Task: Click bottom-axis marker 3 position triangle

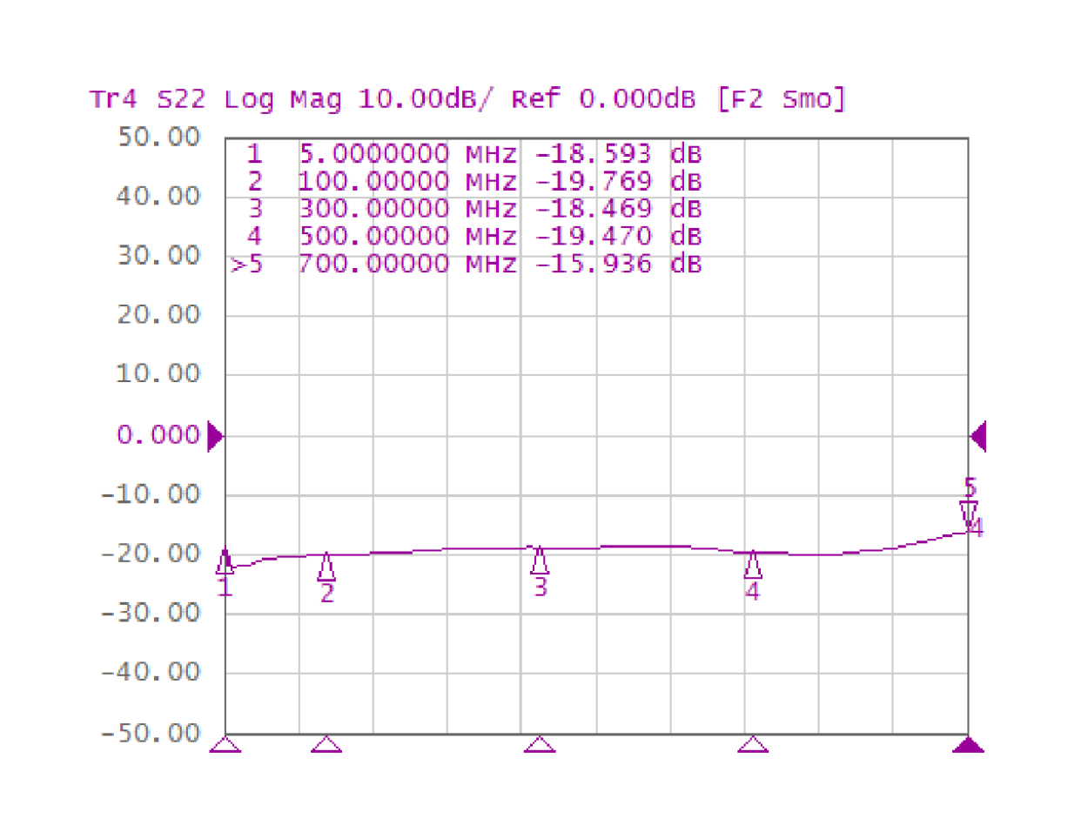Action: pos(540,744)
